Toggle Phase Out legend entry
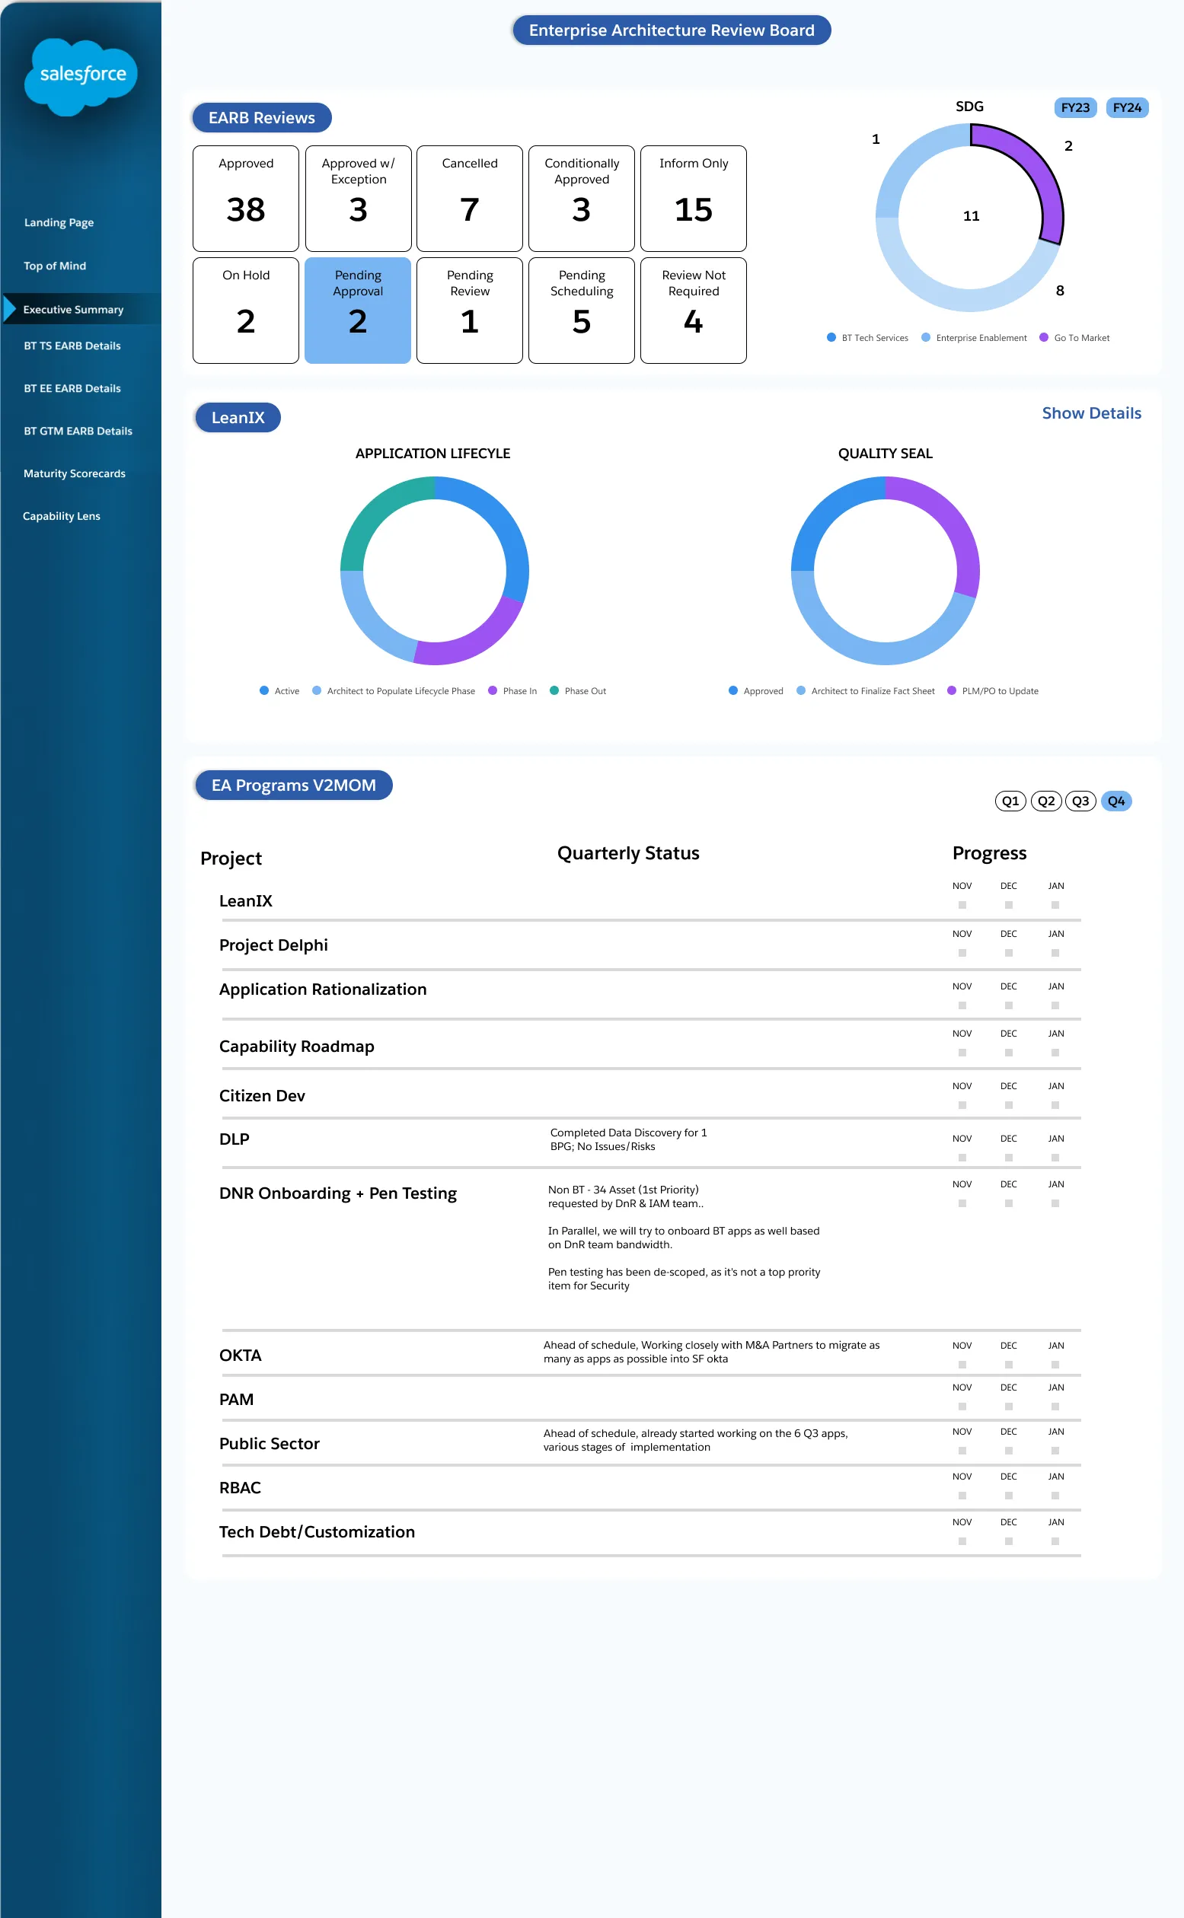1184x1918 pixels. coord(578,690)
